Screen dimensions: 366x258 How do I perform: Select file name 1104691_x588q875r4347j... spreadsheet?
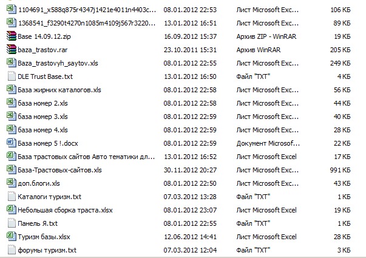point(87,10)
